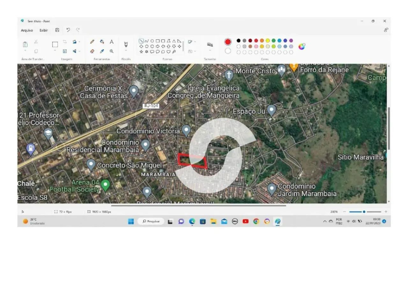Viewport: 408px width, 288px height.
Task: Select the Fill bucket tool
Action: tap(102, 42)
